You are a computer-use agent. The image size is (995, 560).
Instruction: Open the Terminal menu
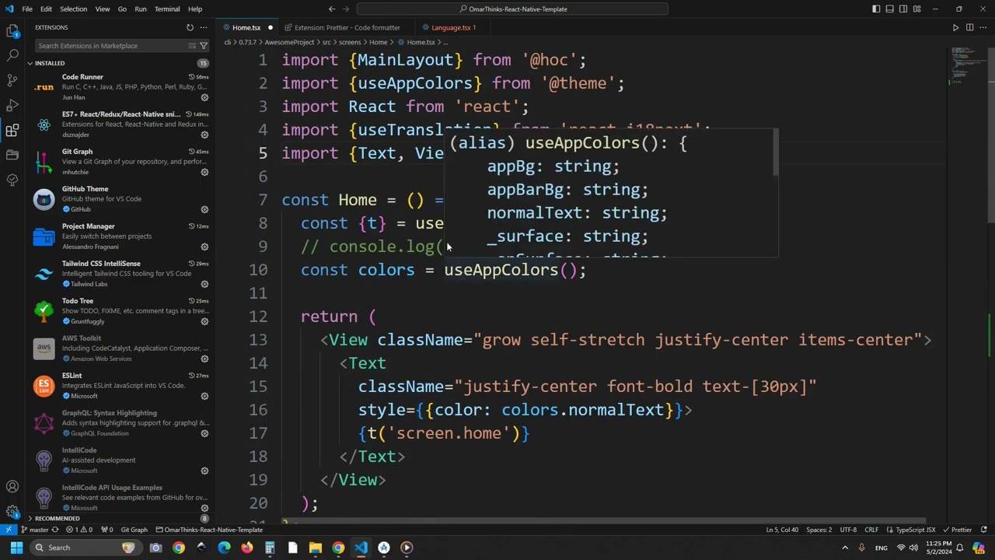(x=167, y=9)
